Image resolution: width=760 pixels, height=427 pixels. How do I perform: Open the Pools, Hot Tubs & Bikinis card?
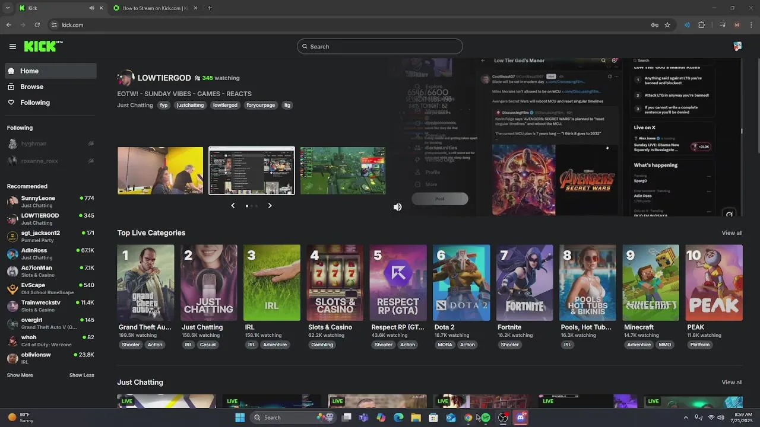[x=588, y=283]
